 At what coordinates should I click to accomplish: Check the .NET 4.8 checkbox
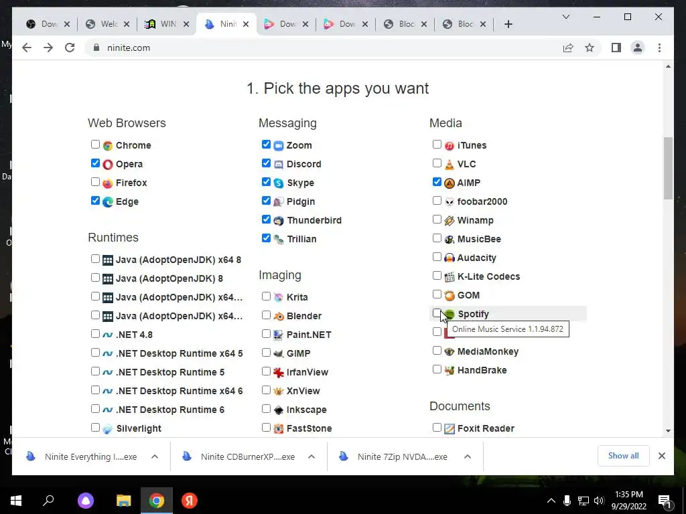coord(95,334)
